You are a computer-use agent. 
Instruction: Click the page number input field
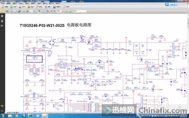tap(31, 11)
